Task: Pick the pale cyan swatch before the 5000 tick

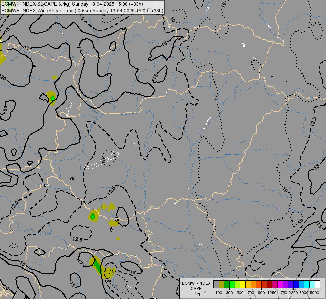Action: [x=312, y=284]
